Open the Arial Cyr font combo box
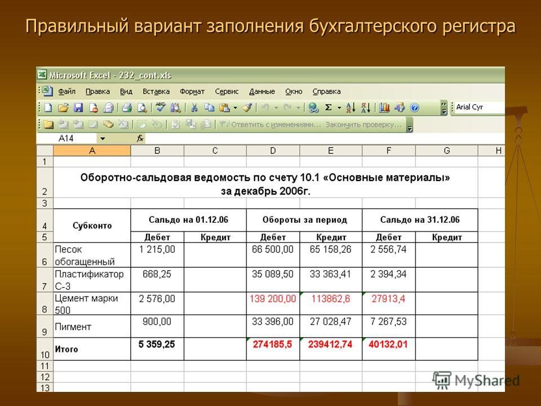The width and height of the screenshot is (541, 406). pos(480,107)
